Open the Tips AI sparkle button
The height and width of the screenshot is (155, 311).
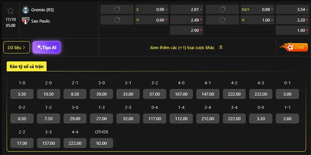point(47,47)
